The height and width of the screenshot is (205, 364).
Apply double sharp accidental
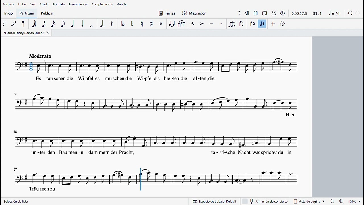click(161, 24)
